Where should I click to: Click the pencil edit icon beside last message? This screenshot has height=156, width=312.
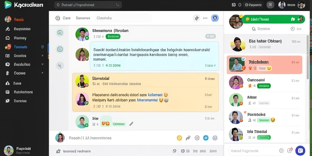click(131, 124)
